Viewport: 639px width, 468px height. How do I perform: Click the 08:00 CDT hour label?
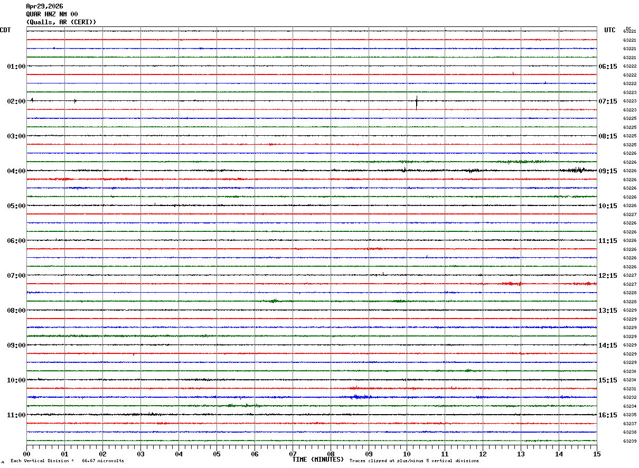point(16,311)
